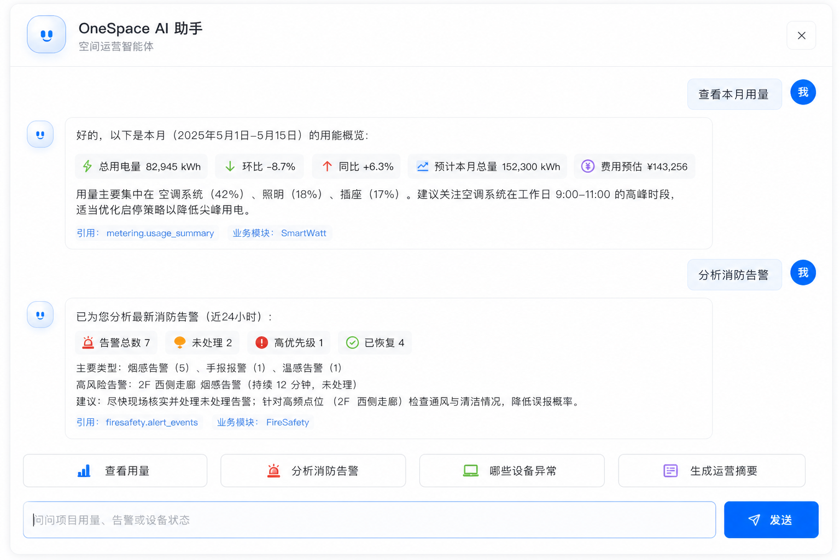Choose the 查看用量 quick action

(115, 471)
